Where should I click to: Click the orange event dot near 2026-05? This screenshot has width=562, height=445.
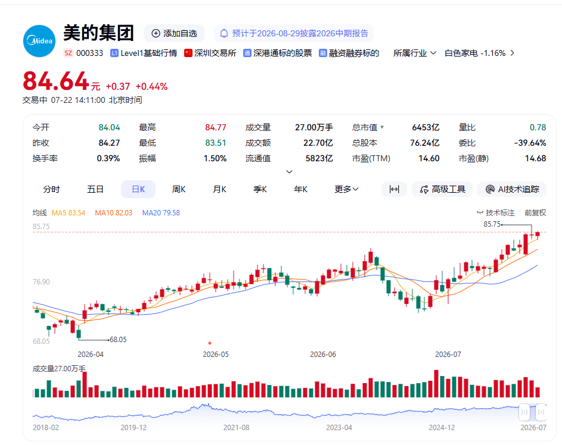(210, 343)
